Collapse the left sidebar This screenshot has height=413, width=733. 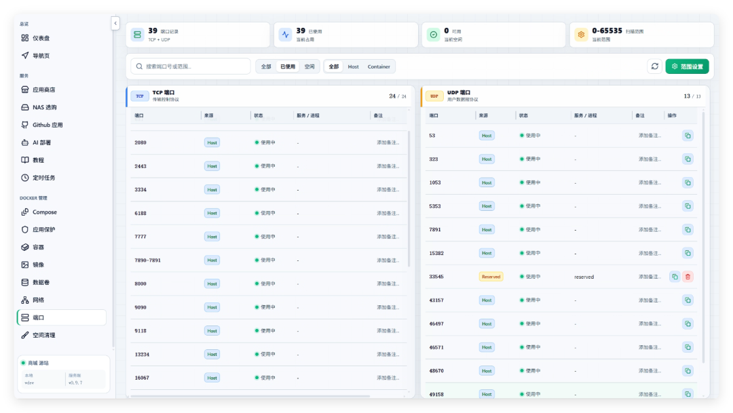[x=115, y=23]
